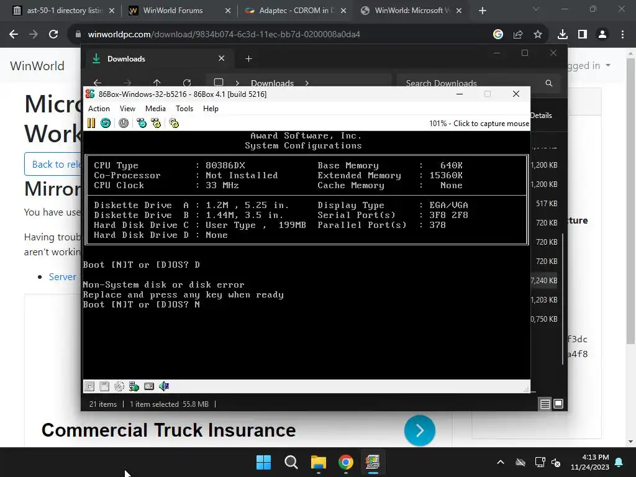Switch Explorer to details list view
The image size is (636, 477).
tap(545, 404)
